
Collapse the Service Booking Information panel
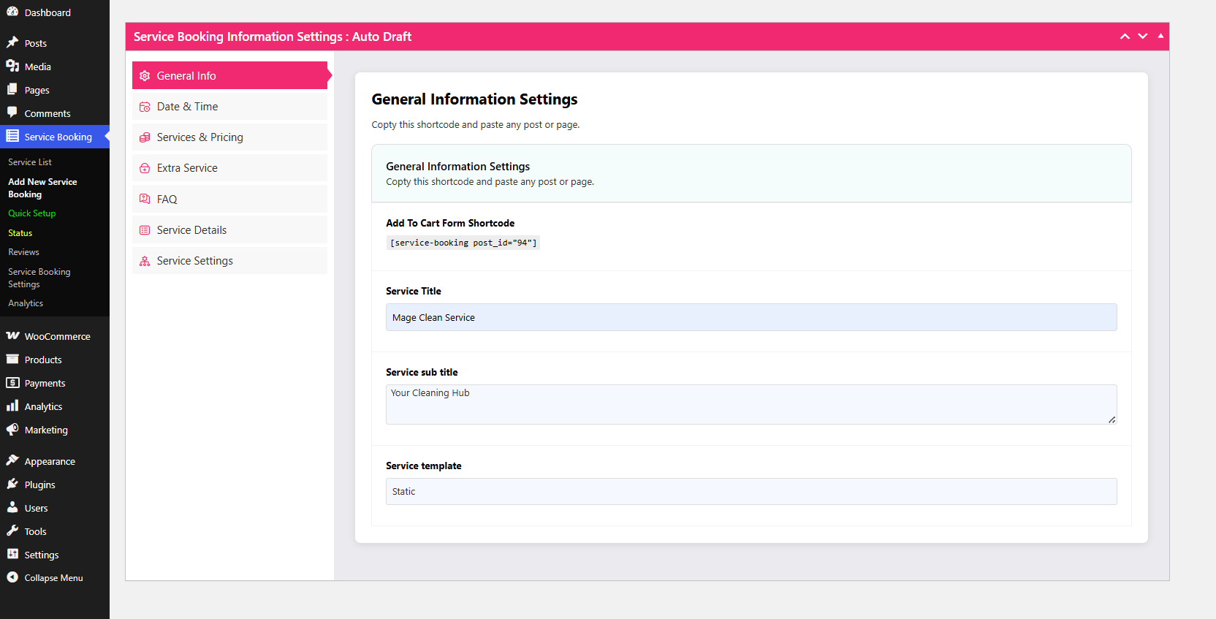click(1160, 36)
